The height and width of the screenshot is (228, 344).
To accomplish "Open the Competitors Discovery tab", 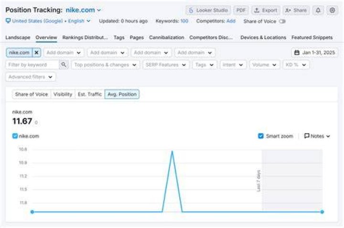I will (x=211, y=38).
